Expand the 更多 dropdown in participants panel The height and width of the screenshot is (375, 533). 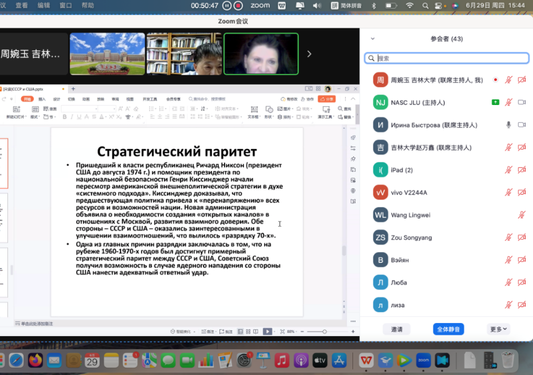(x=498, y=329)
